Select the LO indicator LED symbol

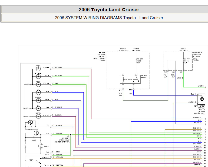[38, 108]
